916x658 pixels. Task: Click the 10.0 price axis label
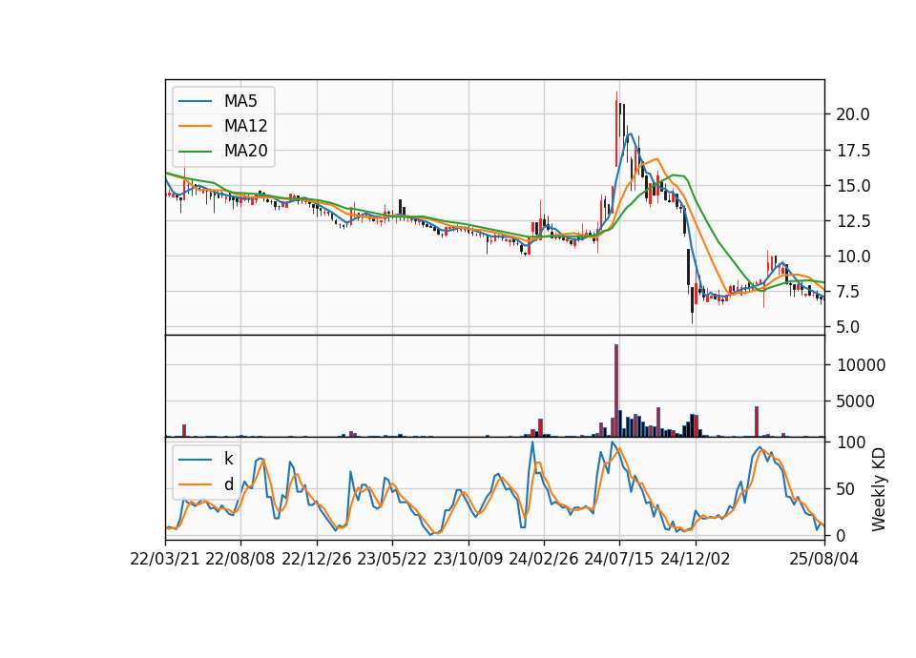[x=853, y=257]
